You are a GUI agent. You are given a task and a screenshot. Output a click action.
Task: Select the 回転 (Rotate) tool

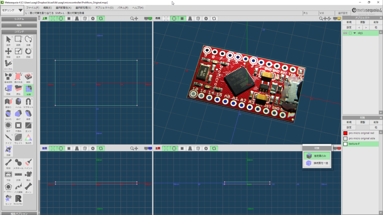pos(28,53)
